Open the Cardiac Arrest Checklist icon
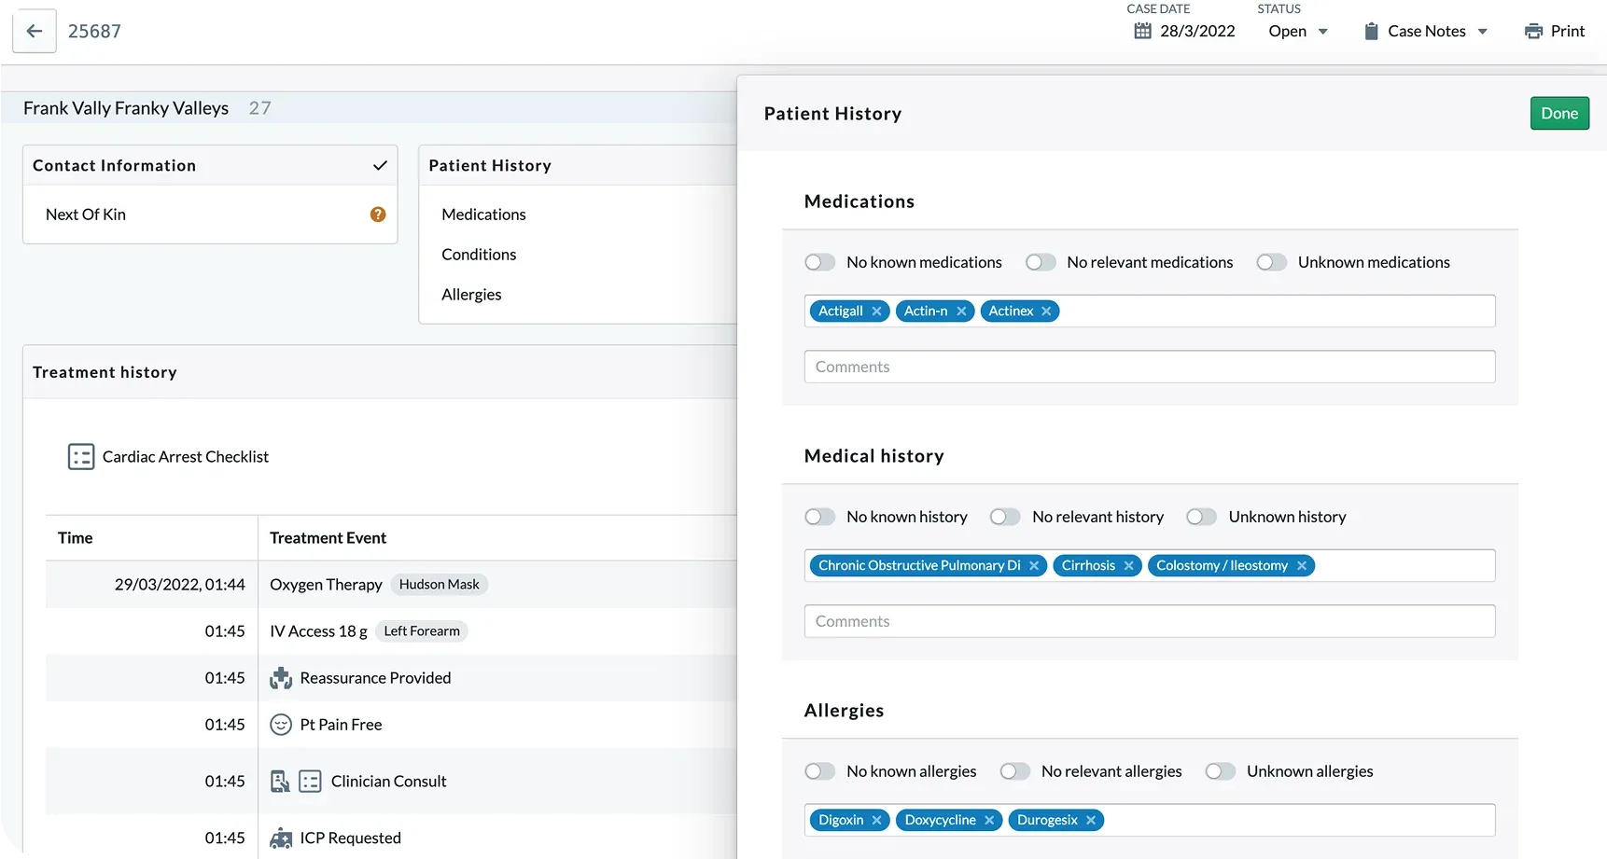Viewport: 1607px width, 859px height. pyautogui.click(x=81, y=457)
